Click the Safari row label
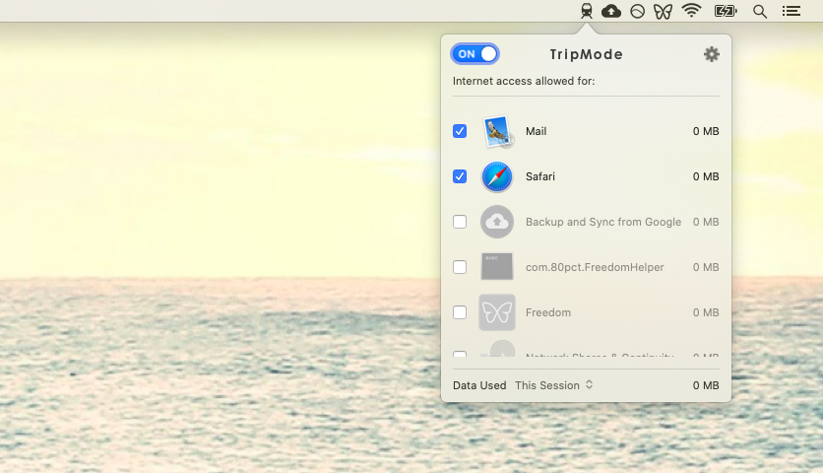The image size is (823, 473). (540, 176)
